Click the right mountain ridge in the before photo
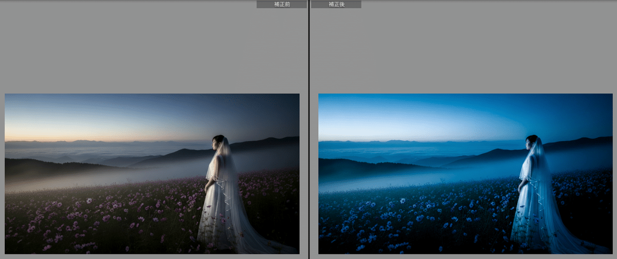Screen dimensions: 617x259 (267, 144)
